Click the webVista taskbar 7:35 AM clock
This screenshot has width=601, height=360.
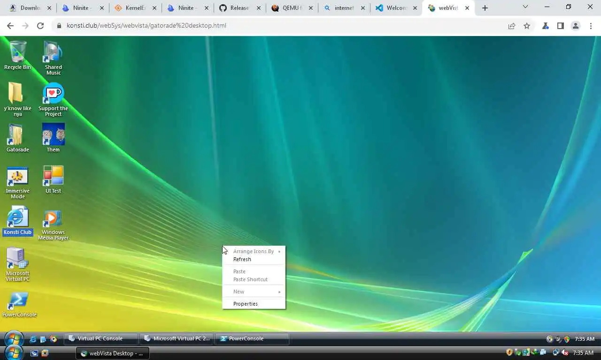[x=585, y=339]
